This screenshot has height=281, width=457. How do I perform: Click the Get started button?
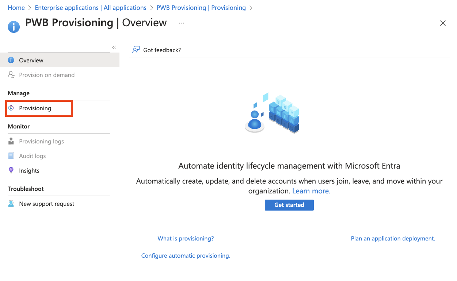[289, 205]
